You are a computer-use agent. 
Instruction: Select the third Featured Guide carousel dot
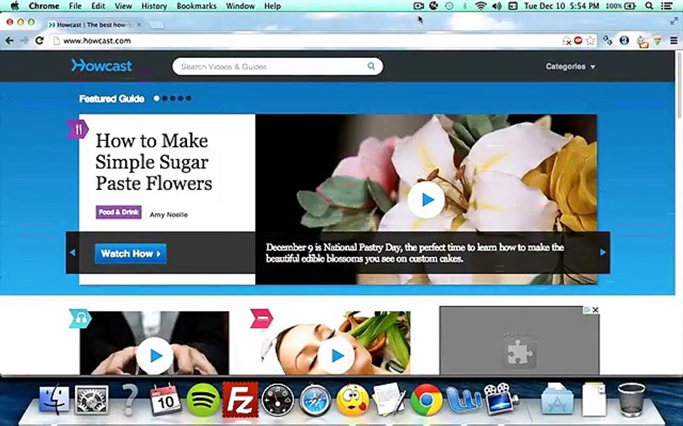pos(173,98)
